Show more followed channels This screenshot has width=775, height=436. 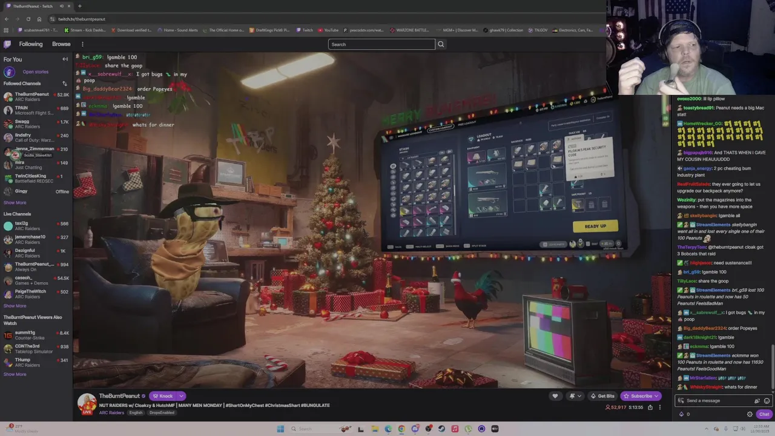[15, 203]
